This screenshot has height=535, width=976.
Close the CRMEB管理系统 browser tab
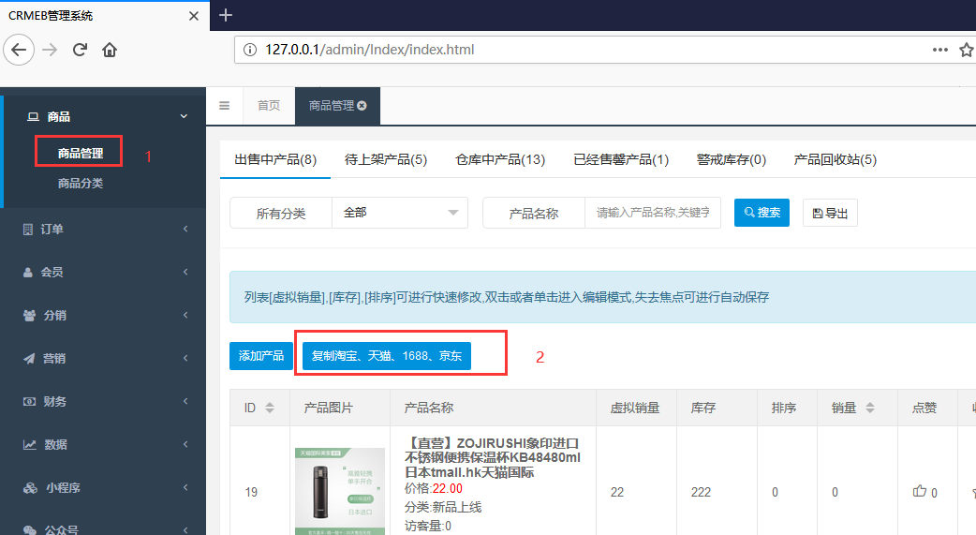point(194,16)
